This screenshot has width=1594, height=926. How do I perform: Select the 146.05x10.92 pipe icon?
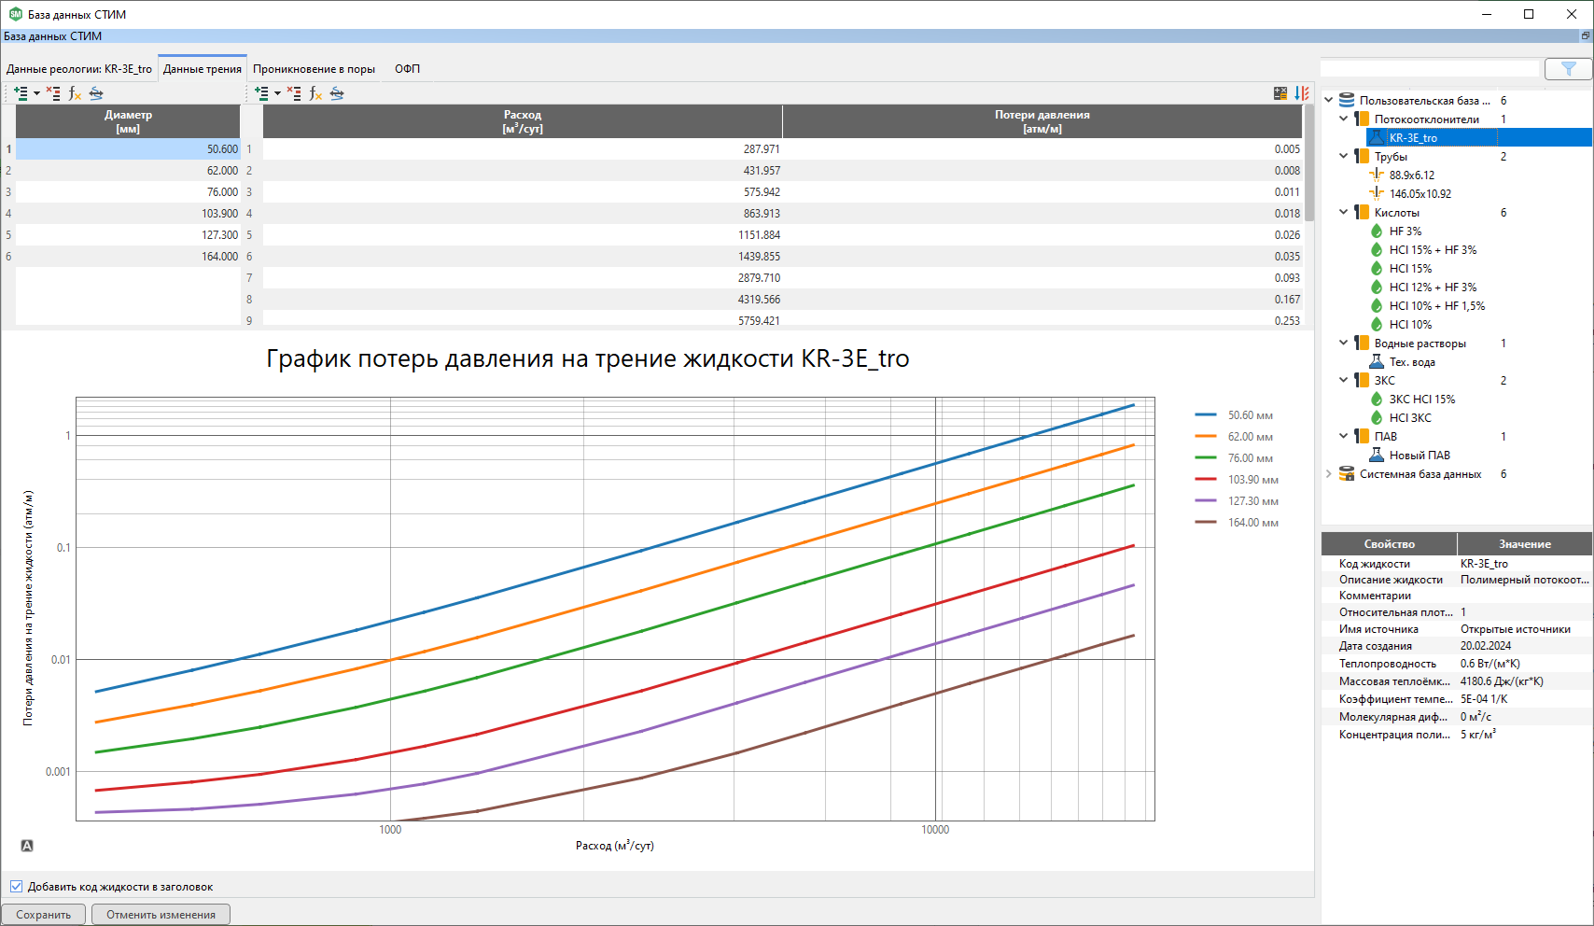(1377, 193)
